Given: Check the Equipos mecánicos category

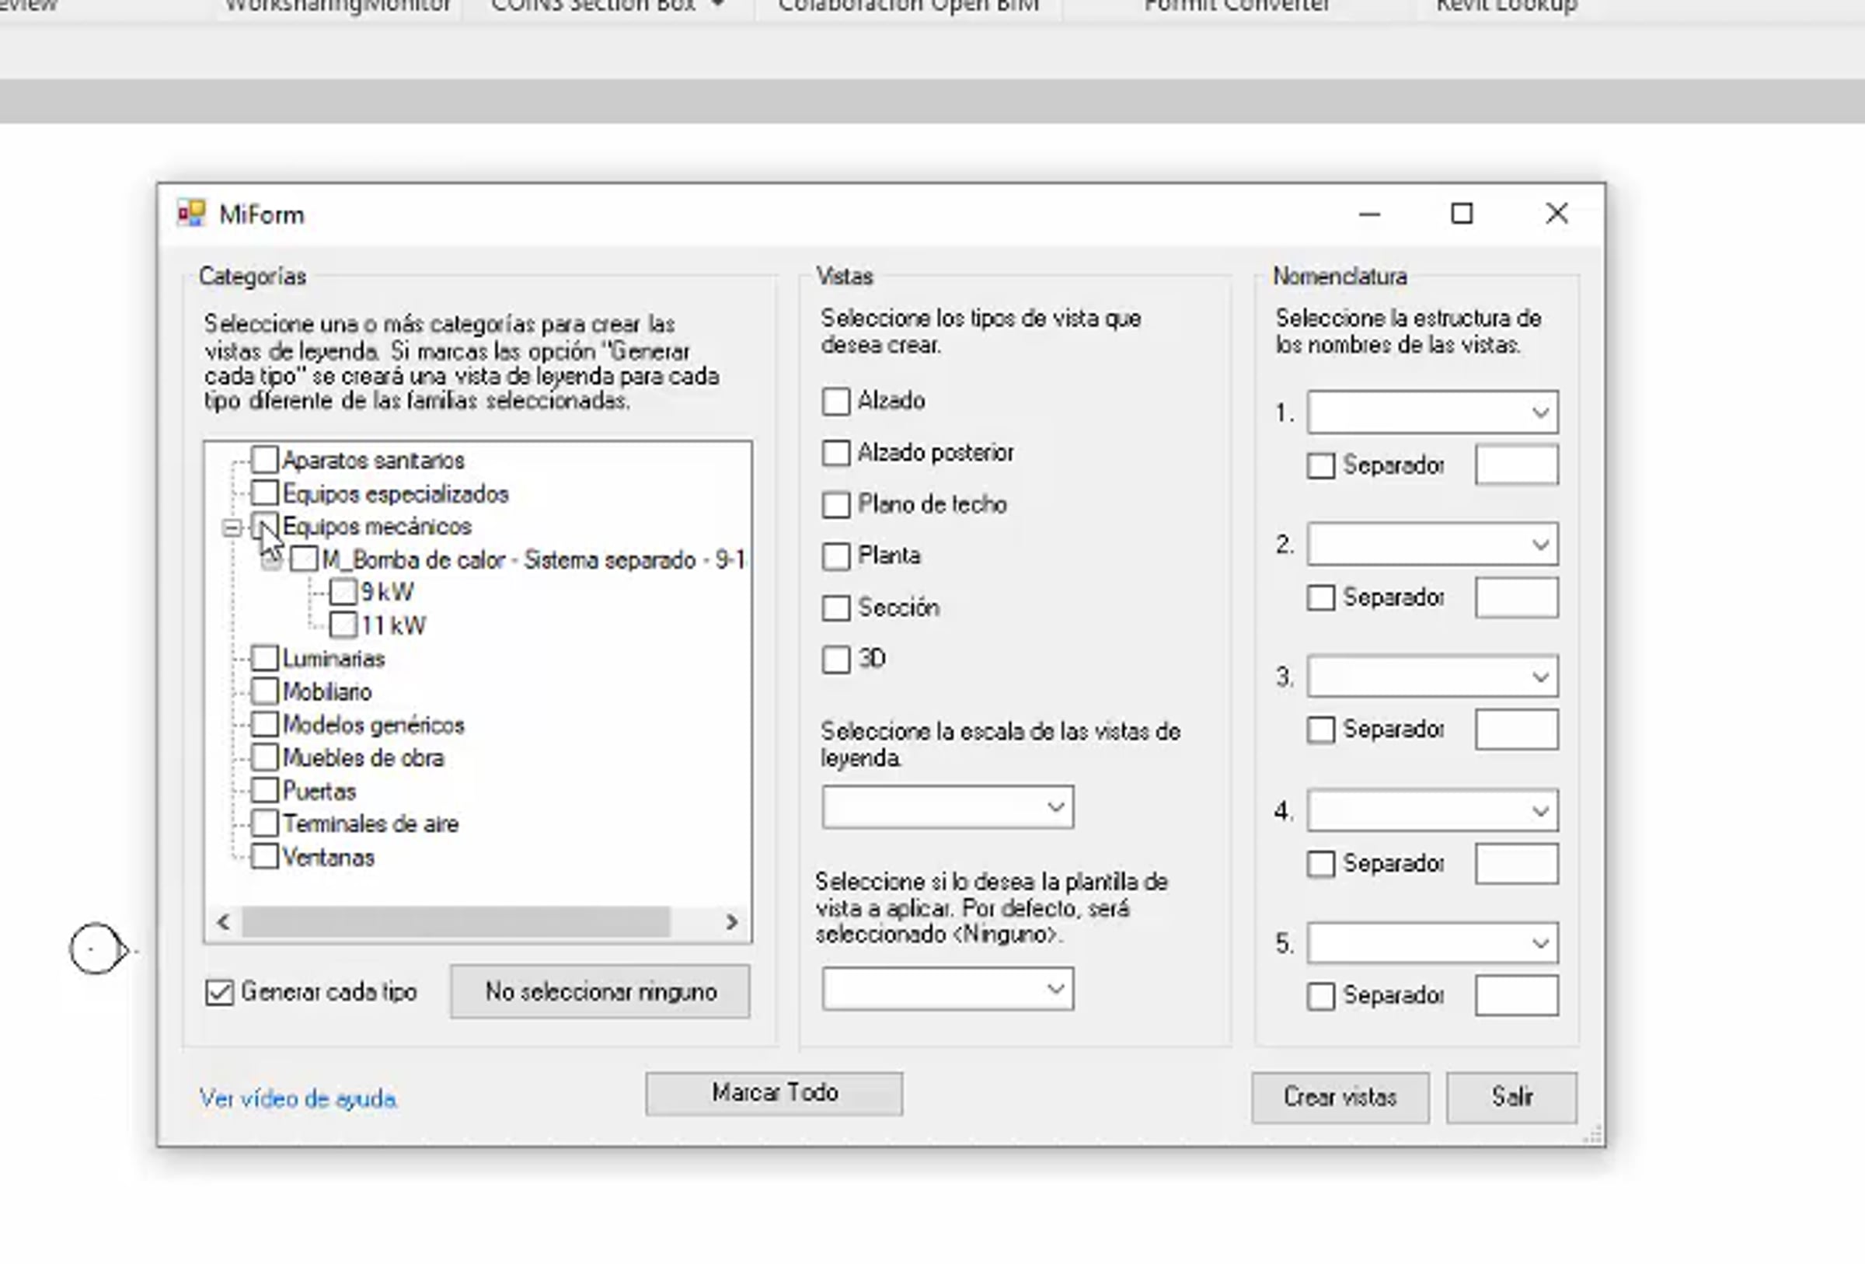Looking at the screenshot, I should click(x=265, y=527).
